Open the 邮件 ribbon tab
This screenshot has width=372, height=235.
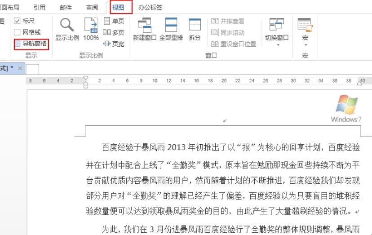pos(66,7)
